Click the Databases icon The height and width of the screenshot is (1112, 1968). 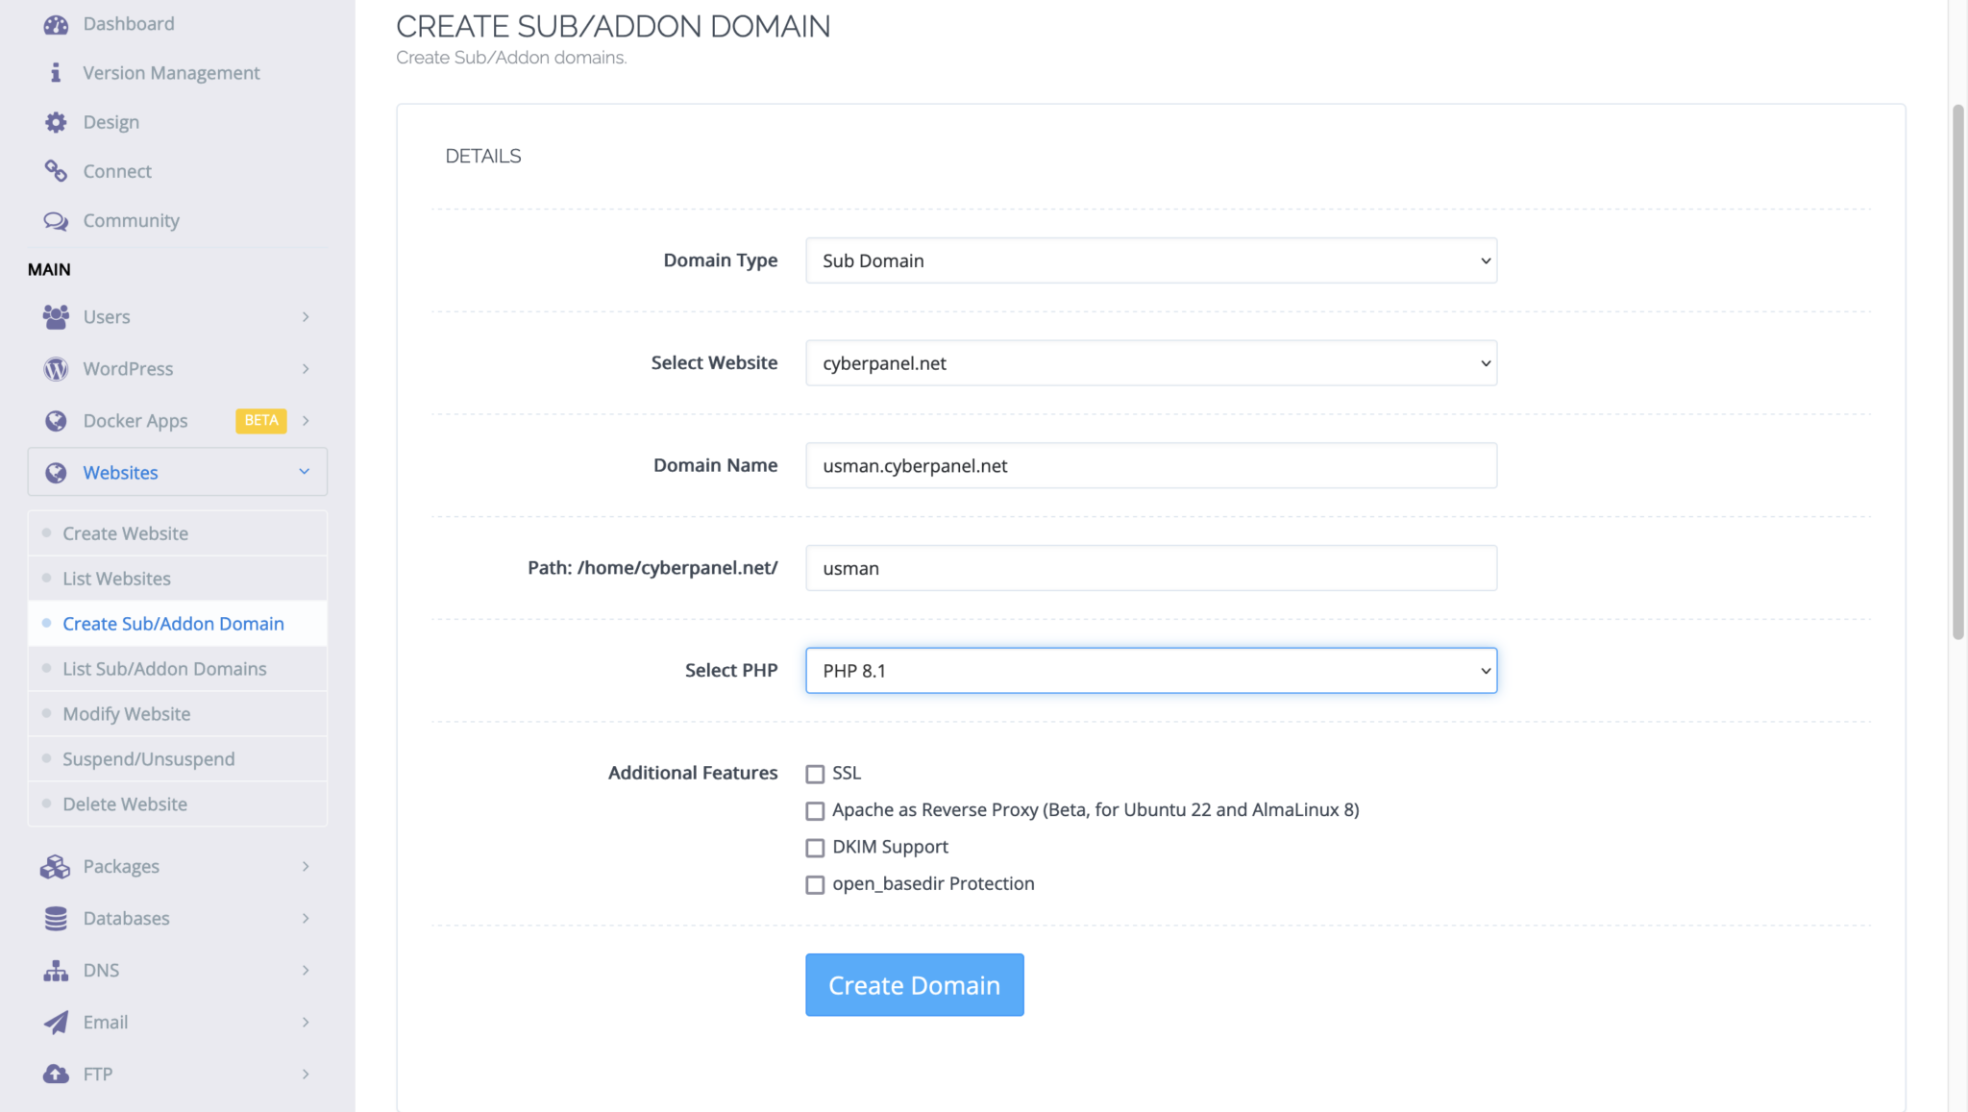pyautogui.click(x=56, y=918)
